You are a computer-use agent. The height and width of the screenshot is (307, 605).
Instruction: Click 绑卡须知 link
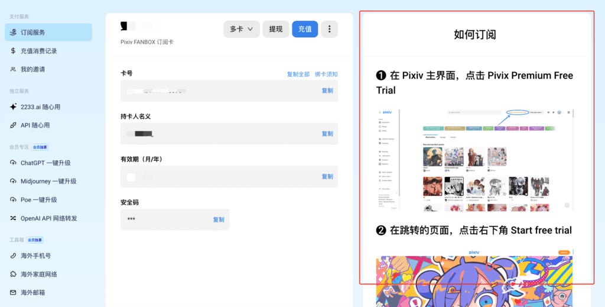pos(326,74)
